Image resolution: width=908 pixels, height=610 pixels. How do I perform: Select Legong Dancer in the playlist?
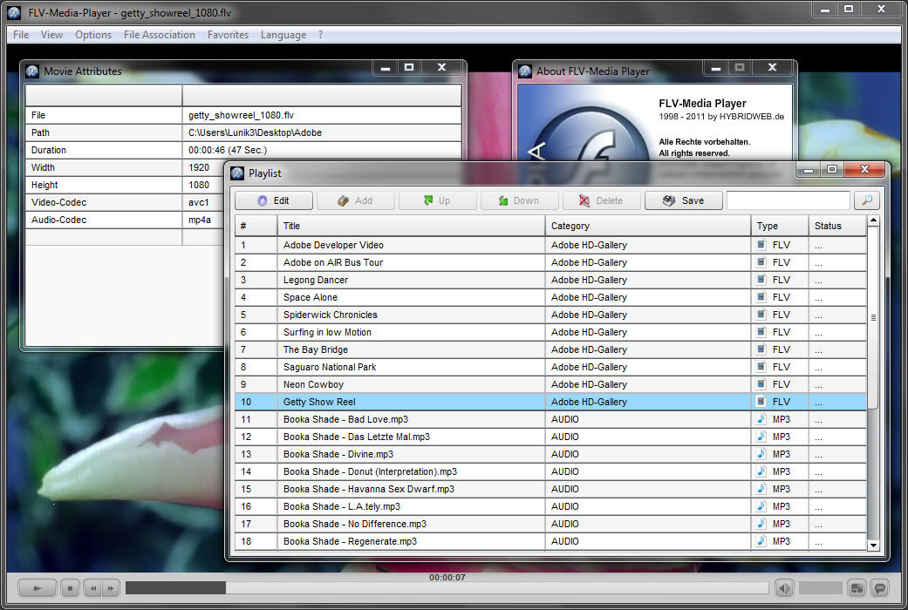pos(550,280)
